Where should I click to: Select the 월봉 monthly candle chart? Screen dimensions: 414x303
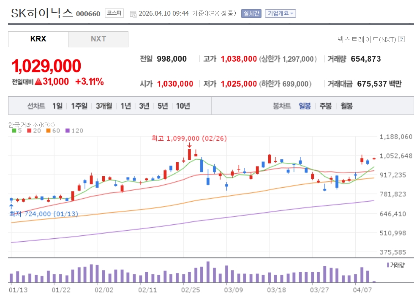(x=346, y=106)
